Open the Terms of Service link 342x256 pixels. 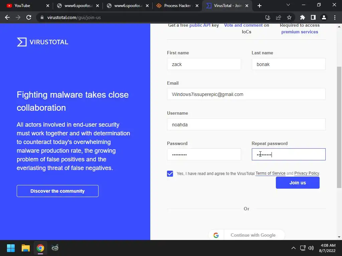(270, 173)
